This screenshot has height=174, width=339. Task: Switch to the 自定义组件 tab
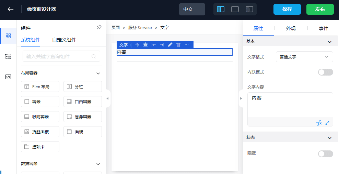pos(64,40)
